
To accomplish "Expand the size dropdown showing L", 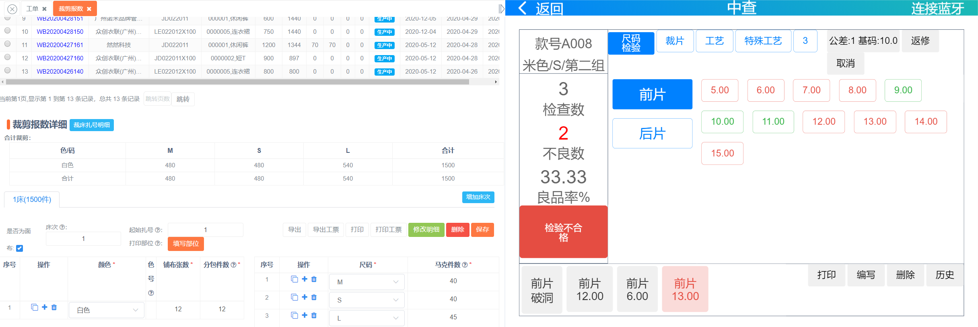I will (367, 318).
